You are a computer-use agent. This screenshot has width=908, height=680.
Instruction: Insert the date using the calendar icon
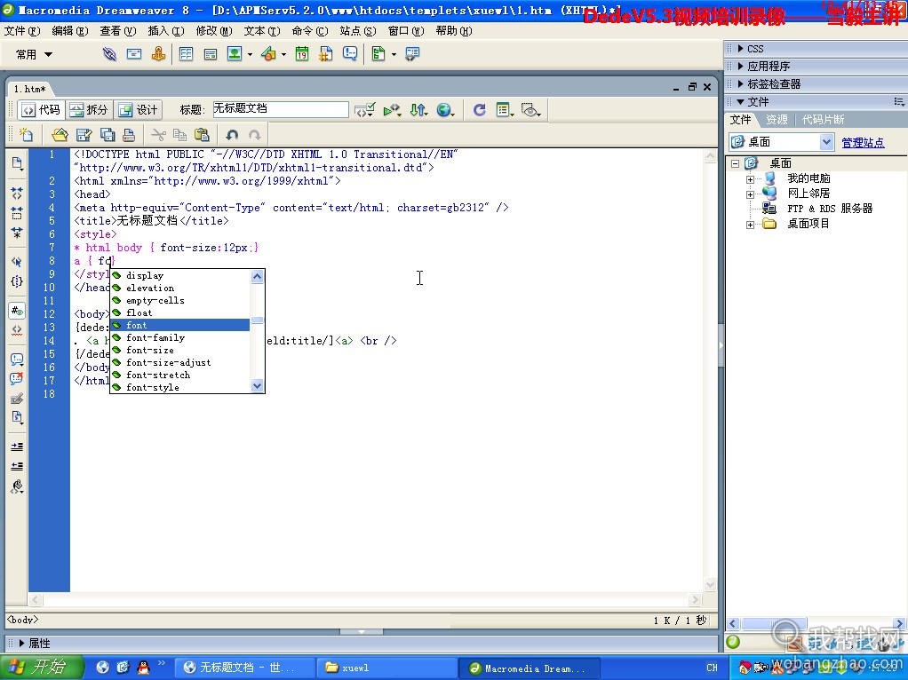point(302,54)
